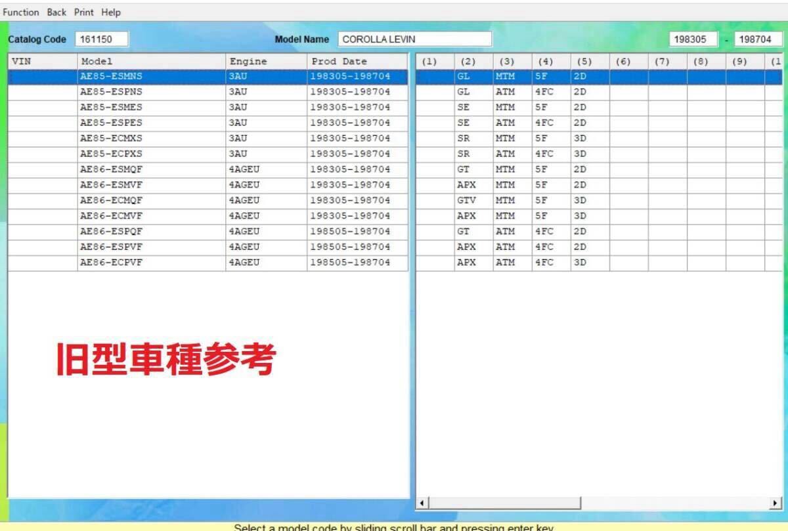This screenshot has height=531, width=788.
Task: Select model row AE85-ECPXS
Action: click(x=208, y=154)
